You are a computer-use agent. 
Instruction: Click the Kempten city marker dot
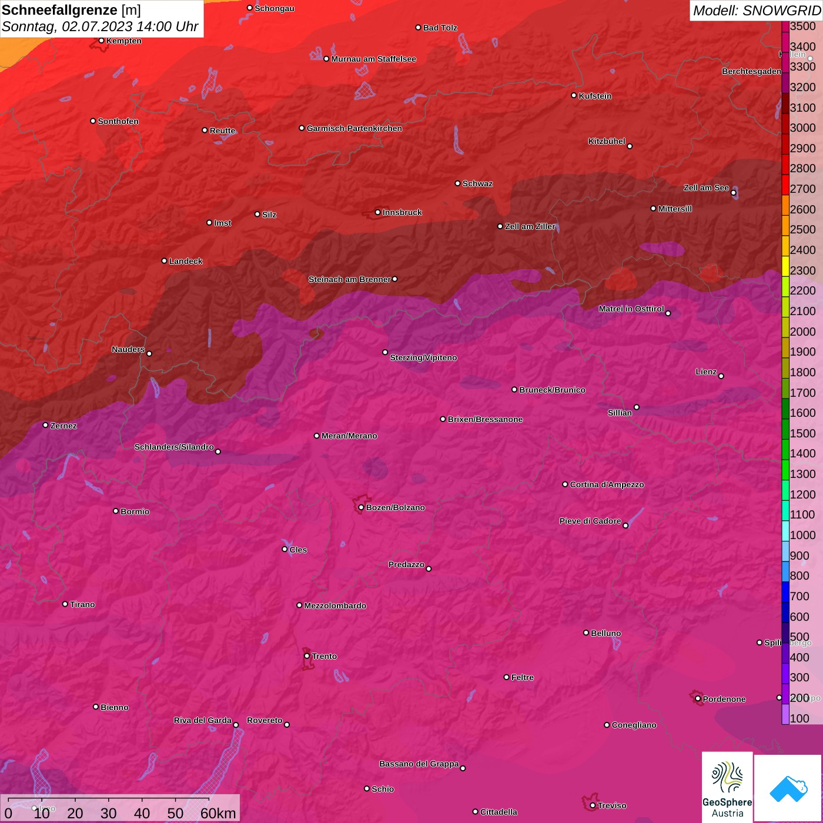click(x=101, y=41)
